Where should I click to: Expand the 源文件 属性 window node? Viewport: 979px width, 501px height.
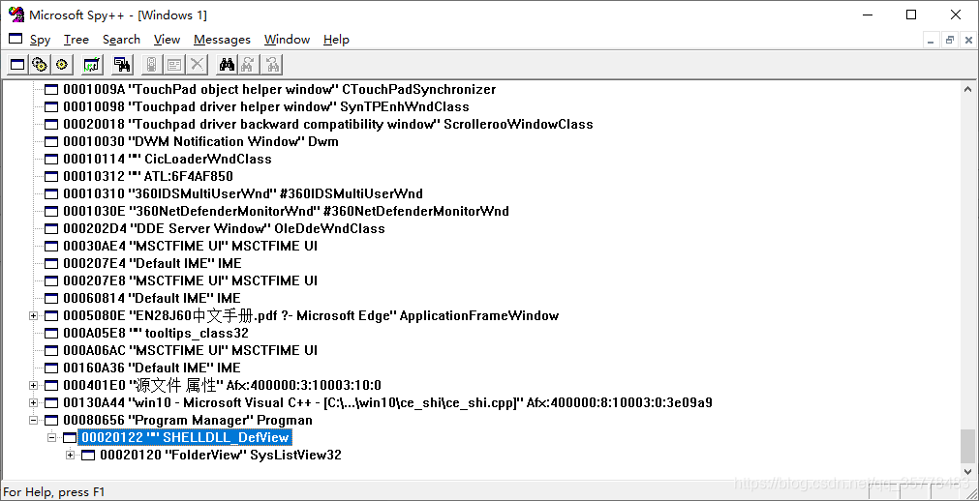34,386
